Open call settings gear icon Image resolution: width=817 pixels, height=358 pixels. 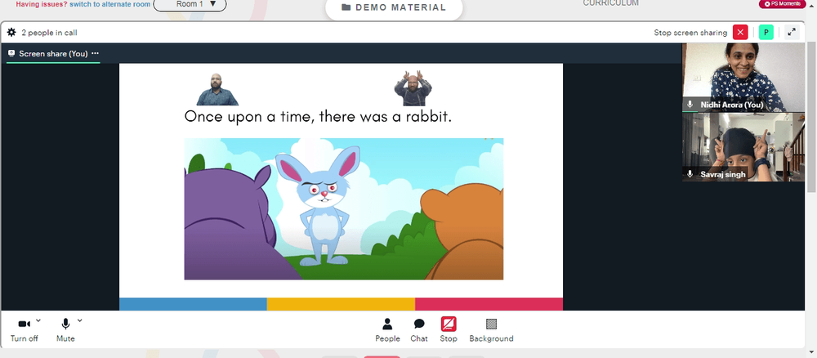[x=11, y=33]
